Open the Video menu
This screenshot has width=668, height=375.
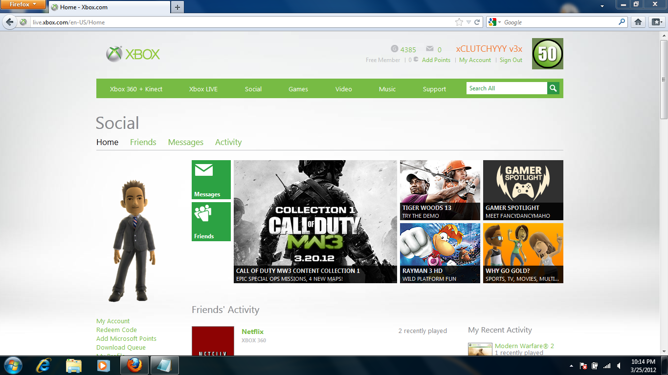(x=344, y=89)
